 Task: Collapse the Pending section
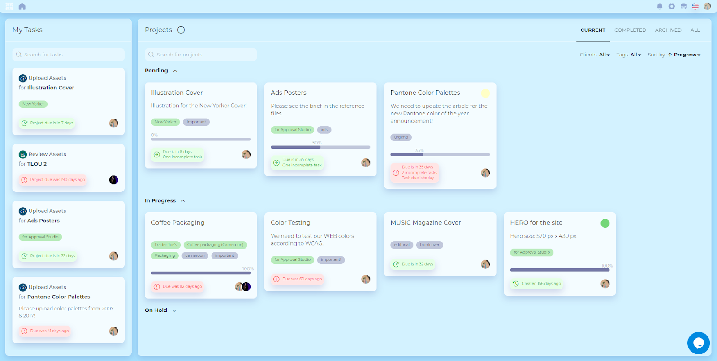(x=175, y=71)
